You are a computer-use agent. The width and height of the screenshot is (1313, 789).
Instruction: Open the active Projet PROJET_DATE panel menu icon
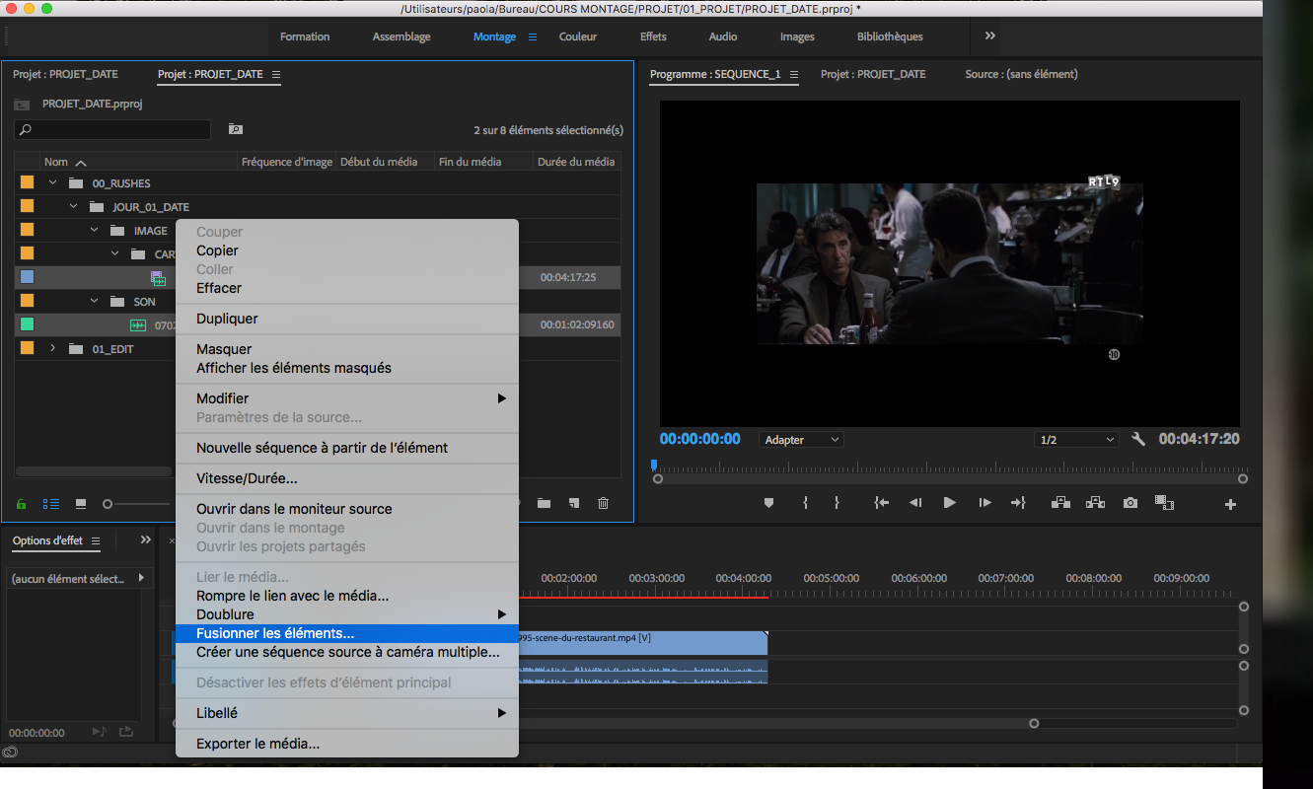click(x=276, y=74)
